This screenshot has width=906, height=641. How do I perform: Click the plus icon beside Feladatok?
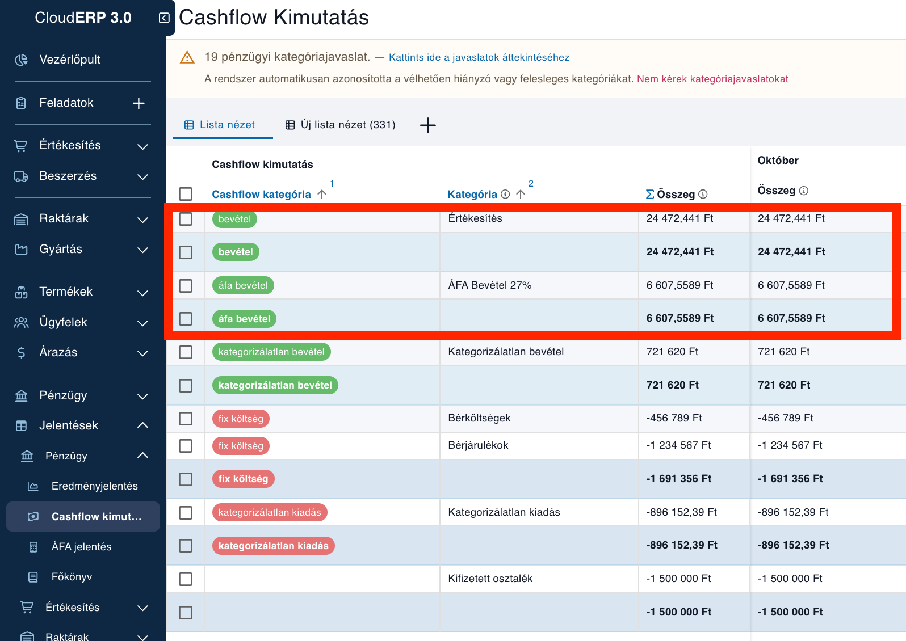click(x=139, y=103)
